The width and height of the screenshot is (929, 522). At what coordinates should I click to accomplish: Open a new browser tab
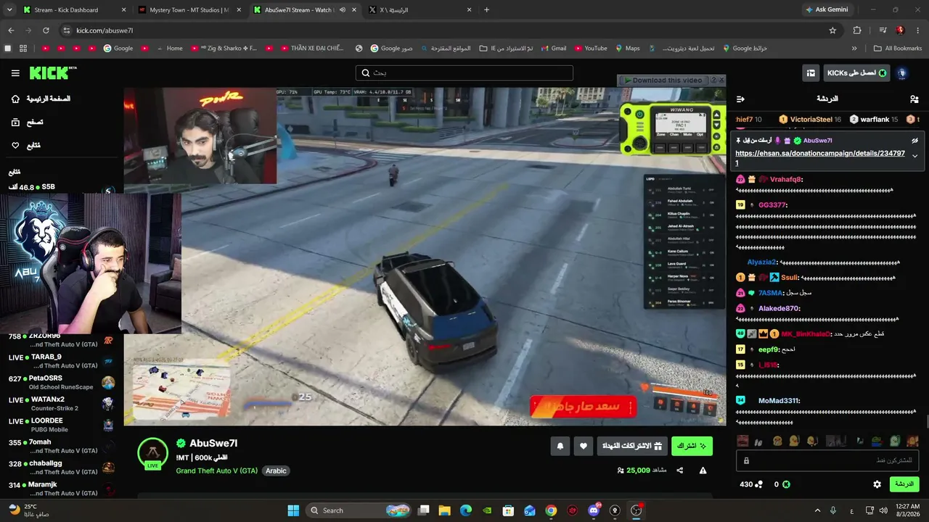tap(486, 10)
